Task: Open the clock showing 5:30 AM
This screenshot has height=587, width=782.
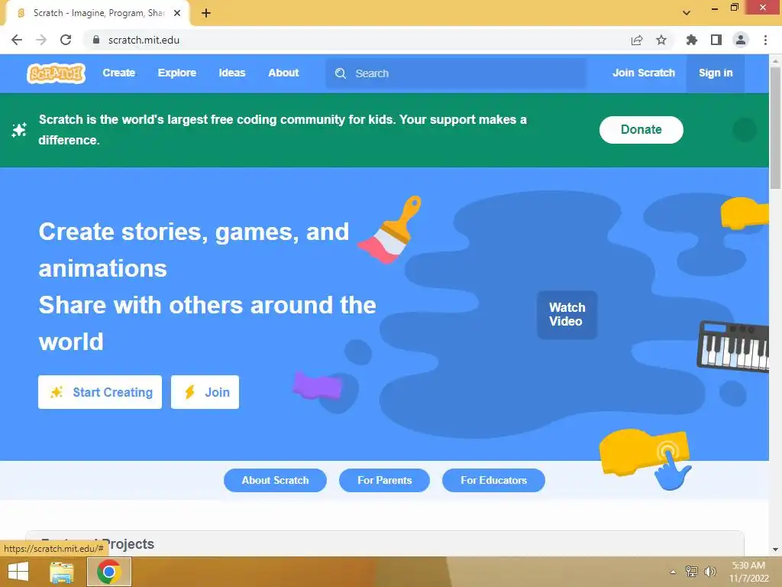Action: point(748,572)
